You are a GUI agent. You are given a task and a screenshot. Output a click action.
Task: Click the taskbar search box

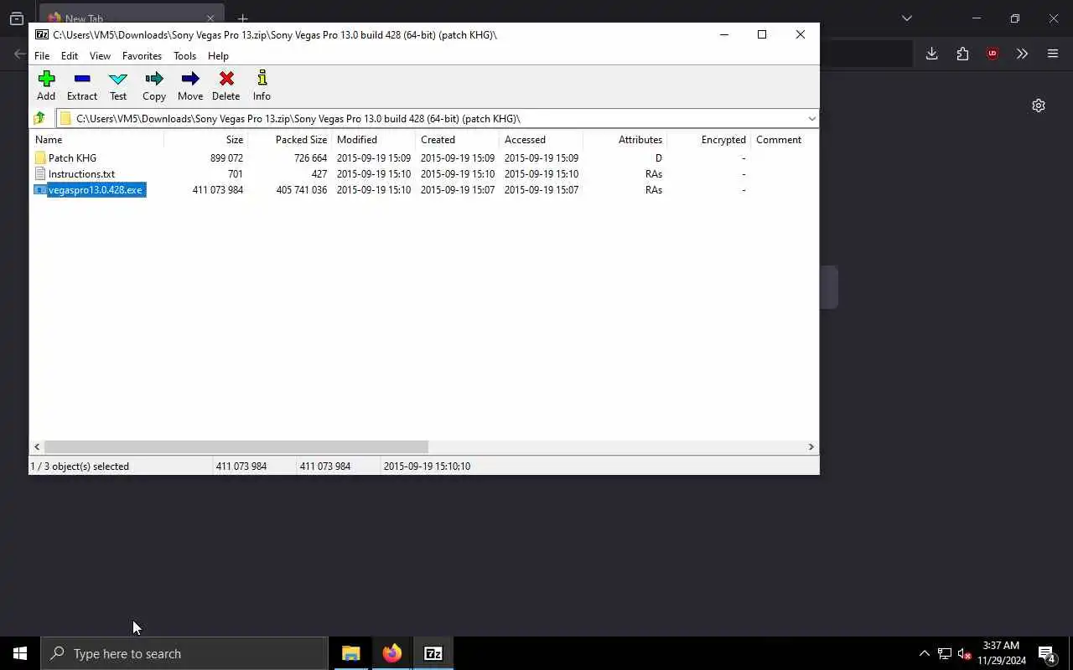pyautogui.click(x=184, y=653)
